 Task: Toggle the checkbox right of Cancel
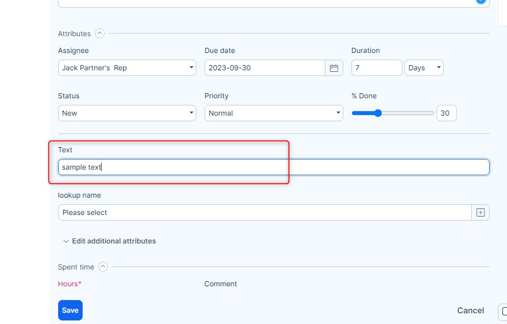(x=504, y=311)
